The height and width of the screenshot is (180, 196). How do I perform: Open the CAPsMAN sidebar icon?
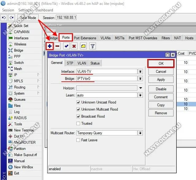click(10, 32)
